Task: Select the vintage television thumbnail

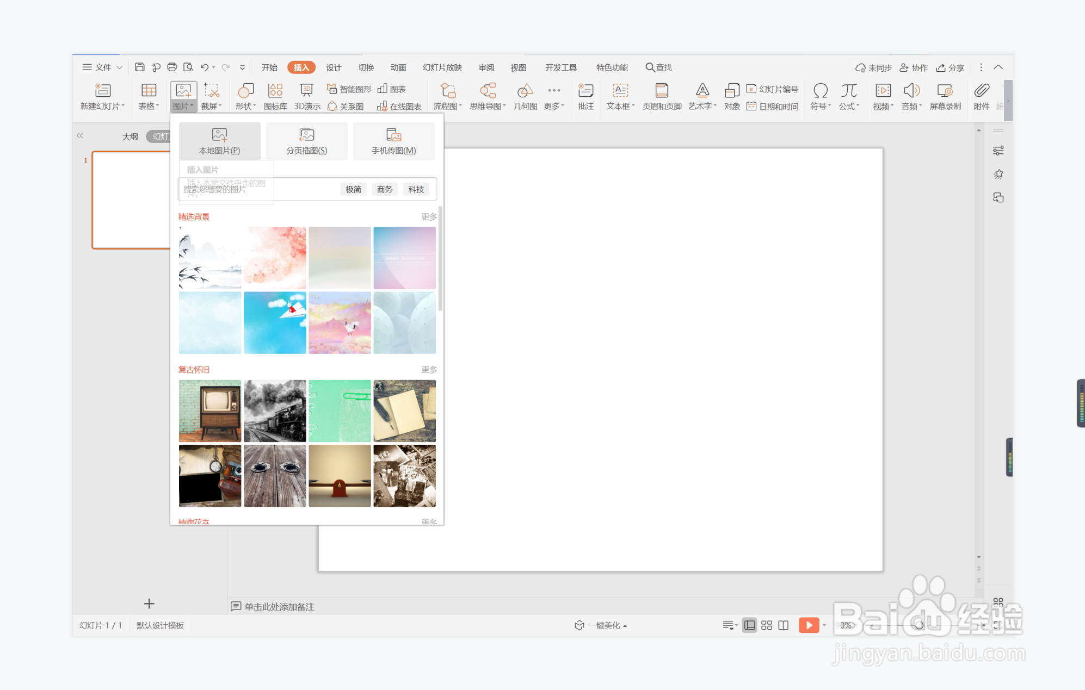Action: click(x=210, y=411)
